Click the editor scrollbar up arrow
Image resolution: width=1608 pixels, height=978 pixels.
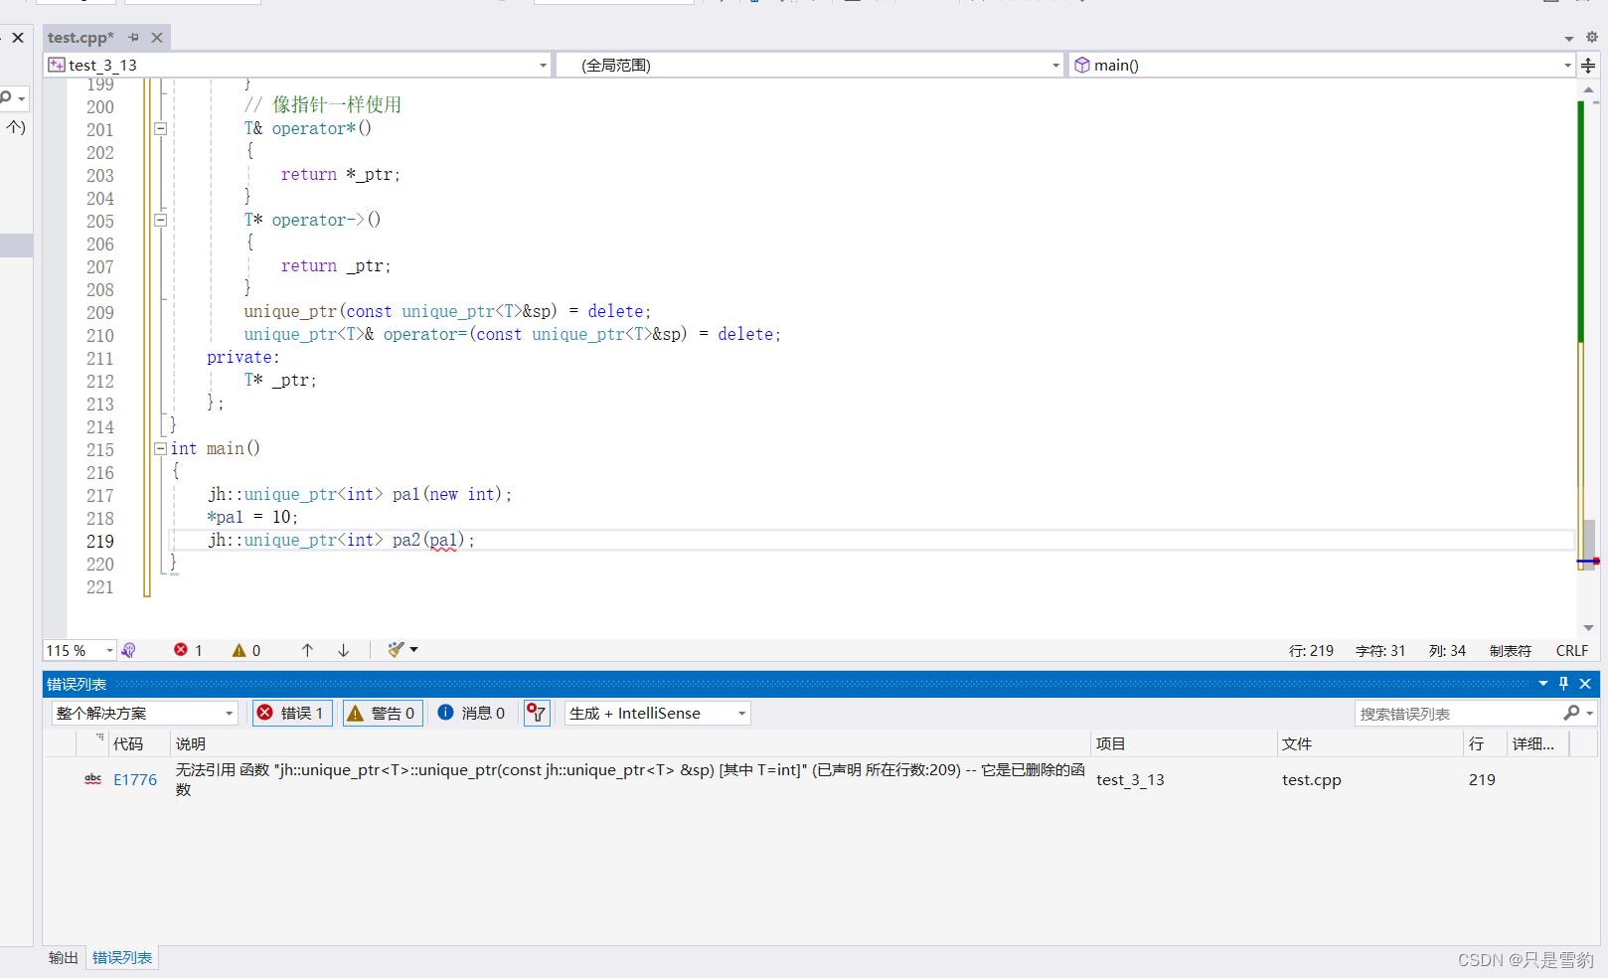1589,90
